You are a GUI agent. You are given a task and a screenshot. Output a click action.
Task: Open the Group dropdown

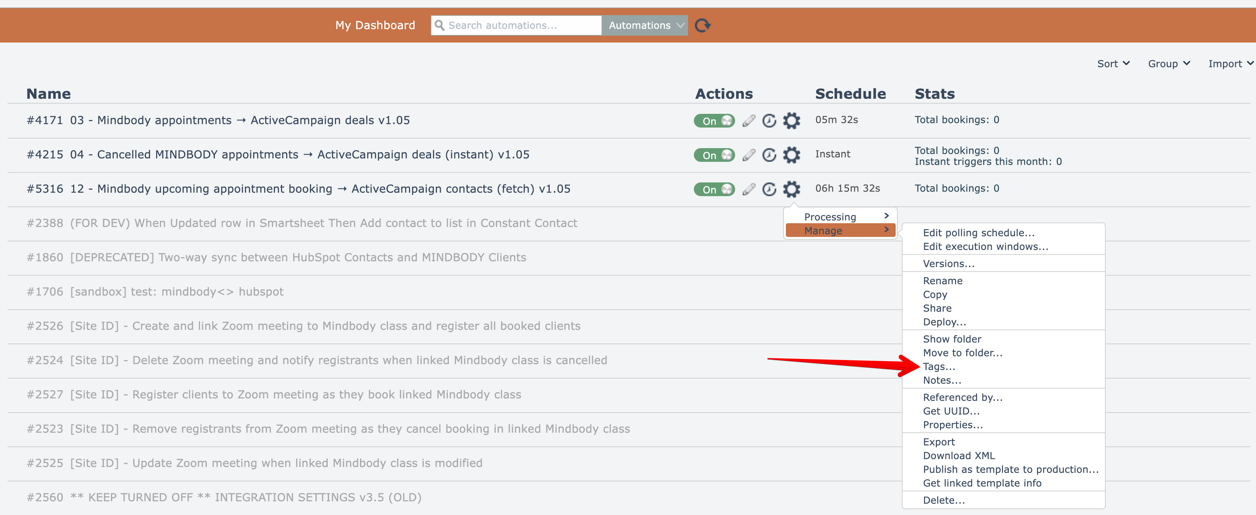[x=1168, y=64]
